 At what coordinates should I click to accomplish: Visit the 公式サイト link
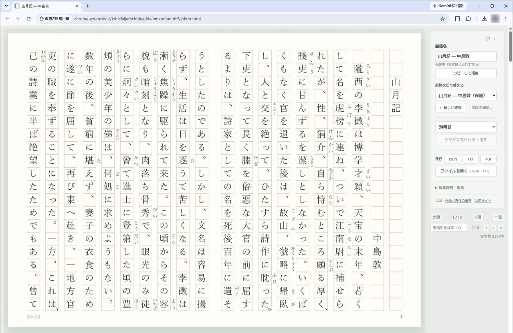pyautogui.click(x=483, y=201)
